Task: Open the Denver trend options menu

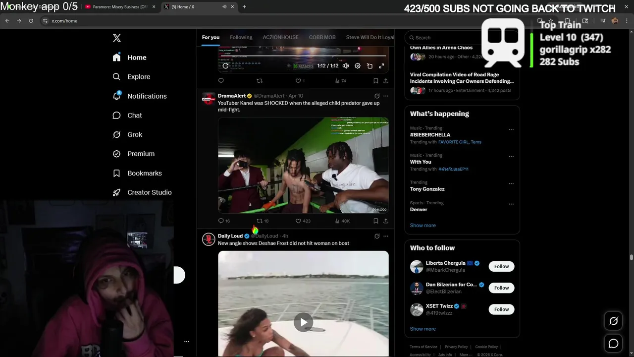Action: [x=511, y=204]
